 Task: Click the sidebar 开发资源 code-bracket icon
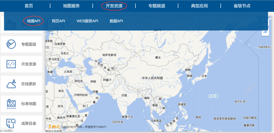click(11, 64)
